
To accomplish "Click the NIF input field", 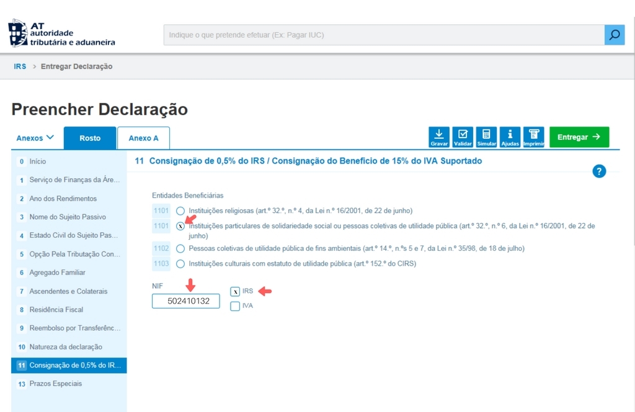I will [186, 301].
